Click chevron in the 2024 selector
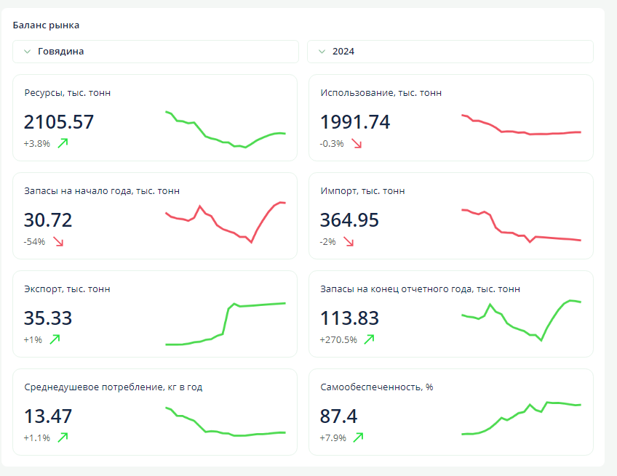This screenshot has width=617, height=476. click(322, 52)
